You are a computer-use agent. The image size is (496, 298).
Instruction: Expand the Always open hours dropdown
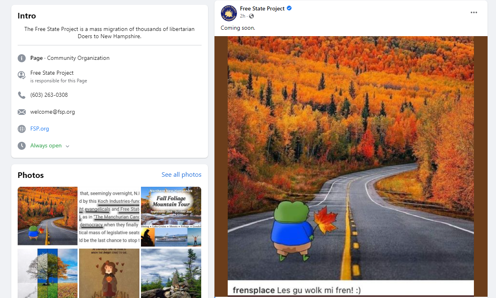click(67, 146)
